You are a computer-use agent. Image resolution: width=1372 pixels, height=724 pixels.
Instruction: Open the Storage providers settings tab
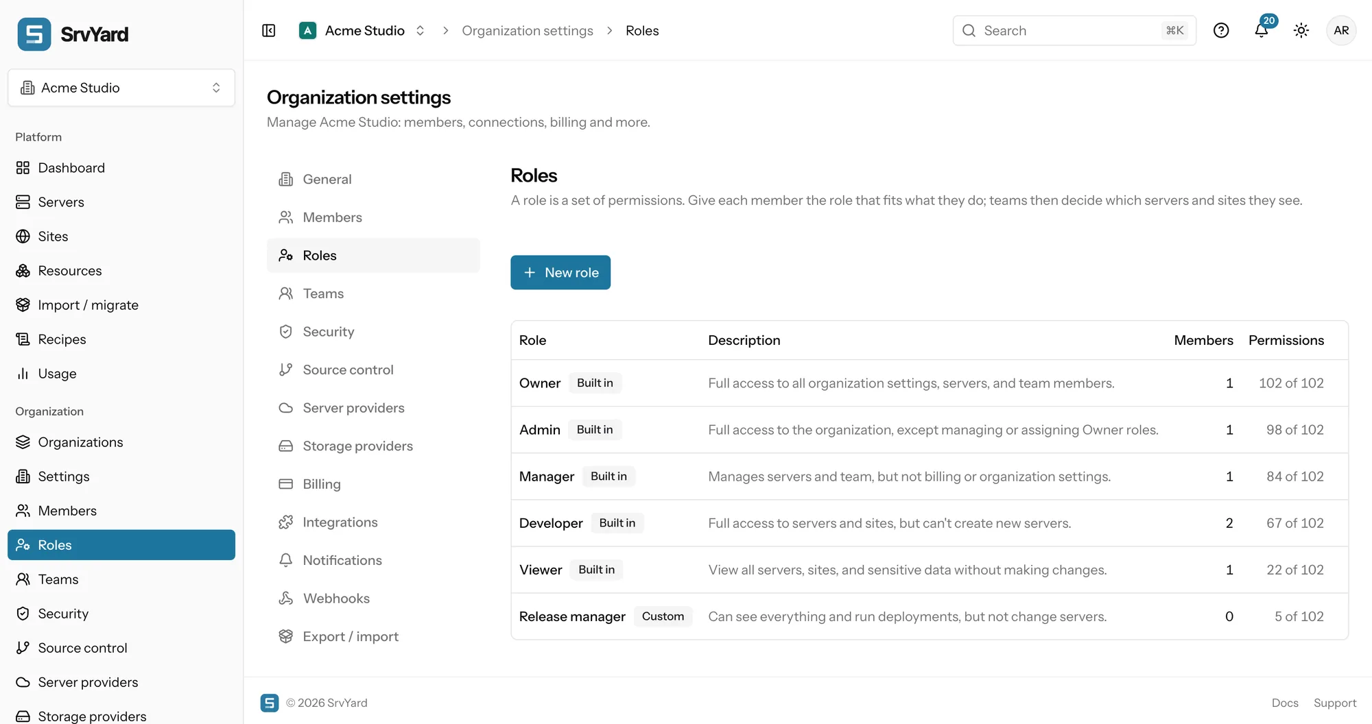[373, 446]
